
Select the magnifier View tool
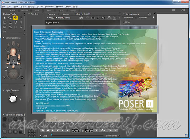click(21, 27)
